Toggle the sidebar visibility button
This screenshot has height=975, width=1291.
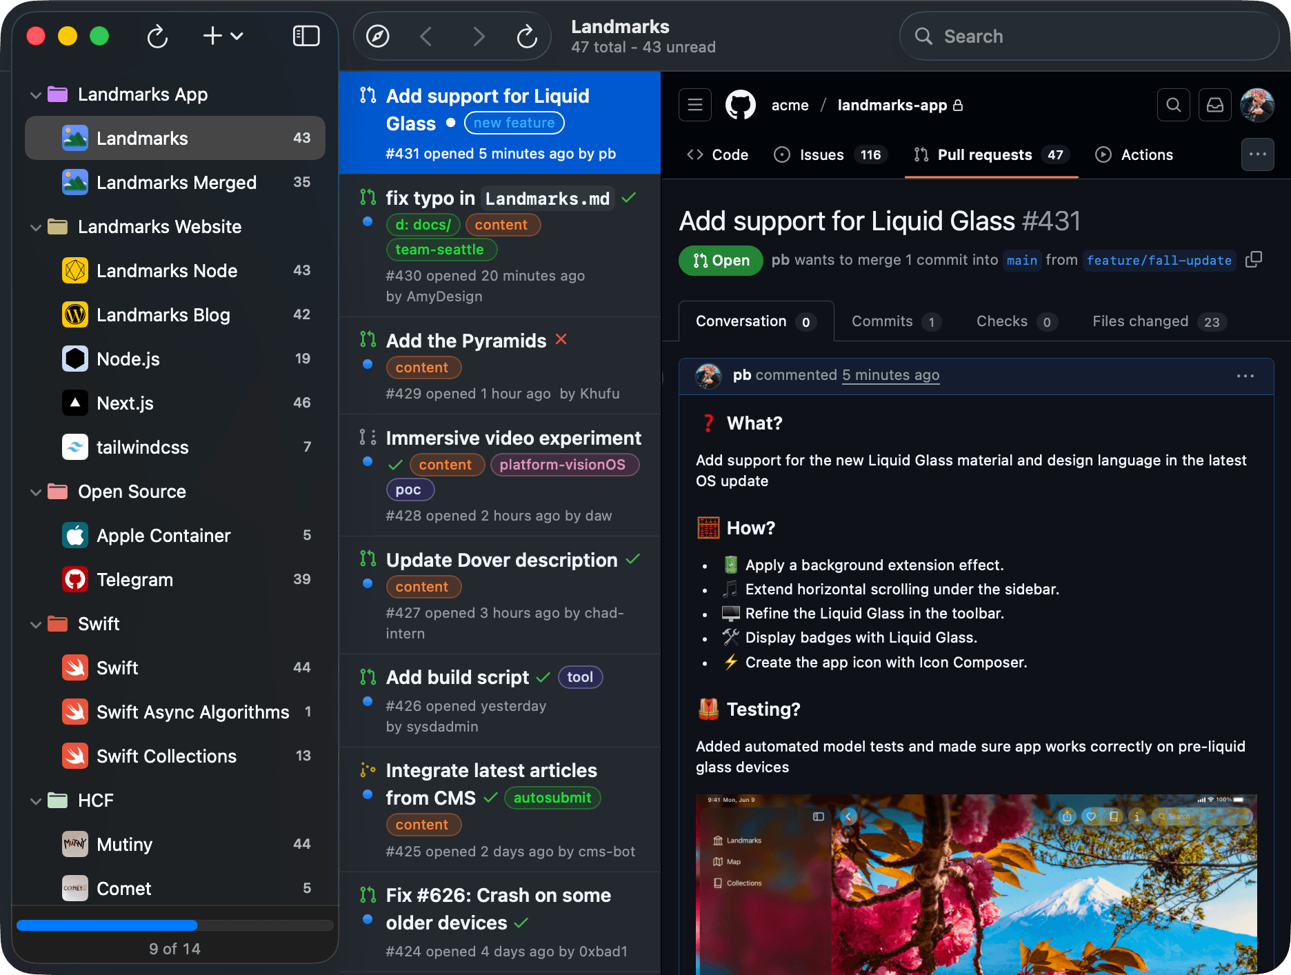pyautogui.click(x=306, y=36)
